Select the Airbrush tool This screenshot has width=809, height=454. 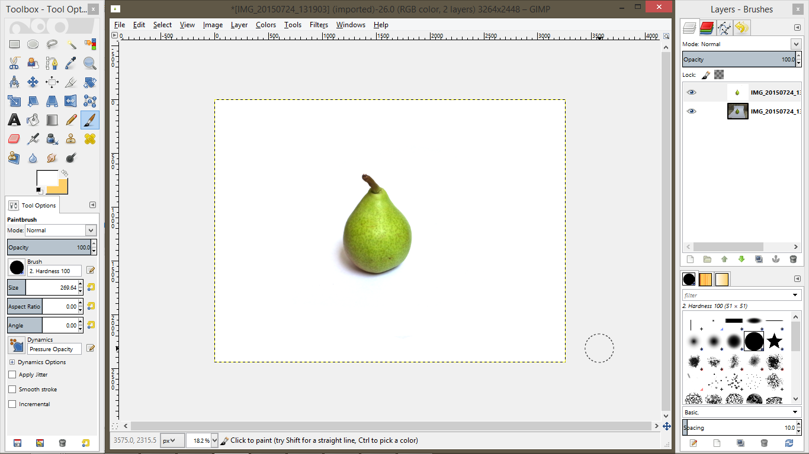point(34,139)
